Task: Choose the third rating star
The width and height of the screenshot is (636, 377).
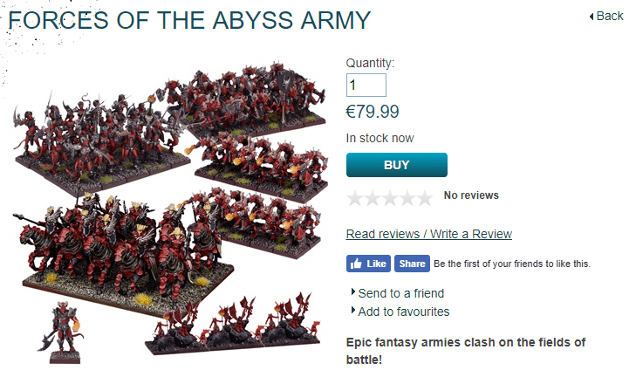Action: point(389,198)
